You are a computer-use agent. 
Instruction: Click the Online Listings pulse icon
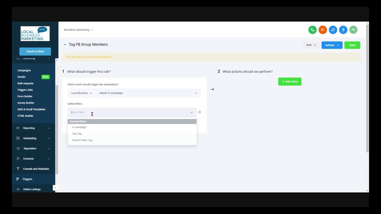[x=18, y=189]
